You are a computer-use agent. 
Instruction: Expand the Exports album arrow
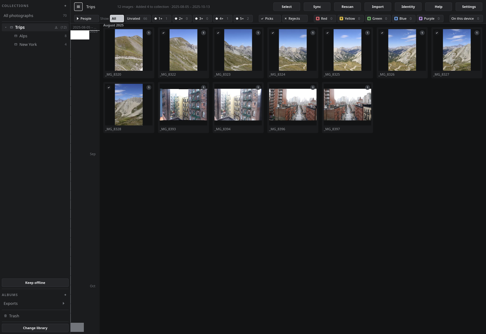(x=63, y=303)
